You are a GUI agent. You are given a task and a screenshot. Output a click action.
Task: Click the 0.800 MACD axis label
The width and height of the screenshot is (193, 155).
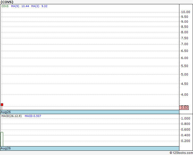pyautogui.click(x=186, y=124)
